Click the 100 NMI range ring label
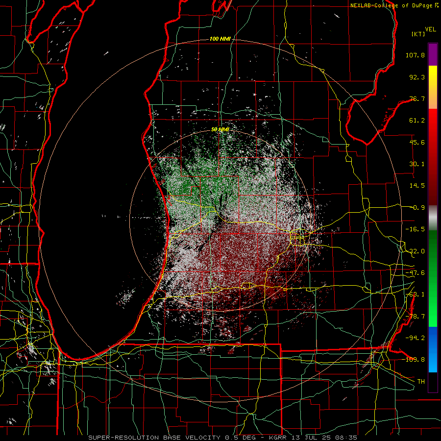 [220, 39]
